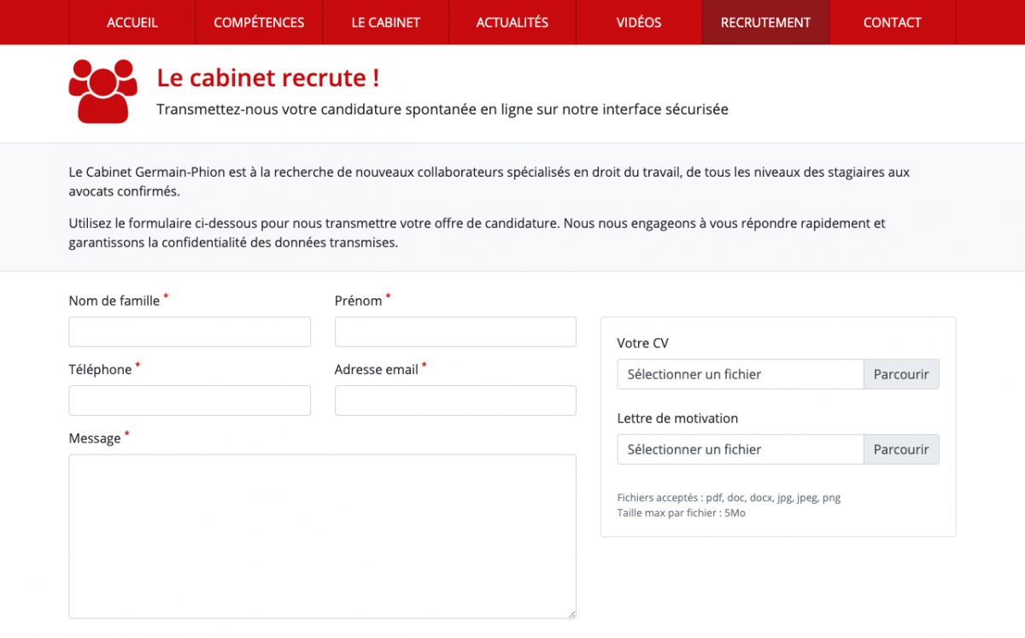Click the Nom de famille input field

(x=190, y=331)
